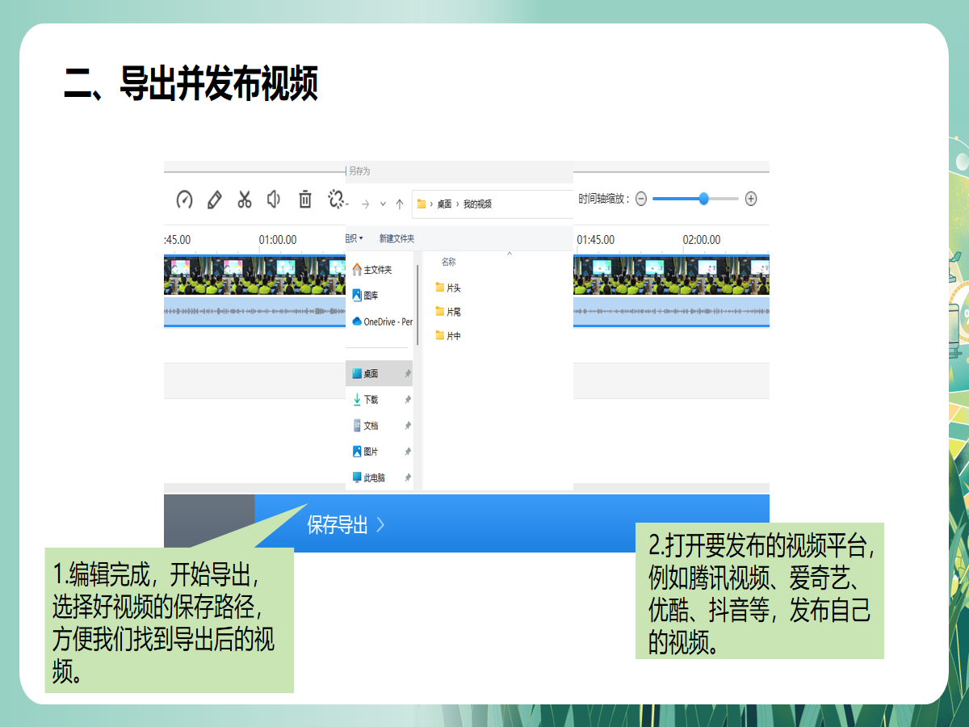Select 桌面 in the navigation pane
Viewport: 969px width, 727px height.
(371, 374)
